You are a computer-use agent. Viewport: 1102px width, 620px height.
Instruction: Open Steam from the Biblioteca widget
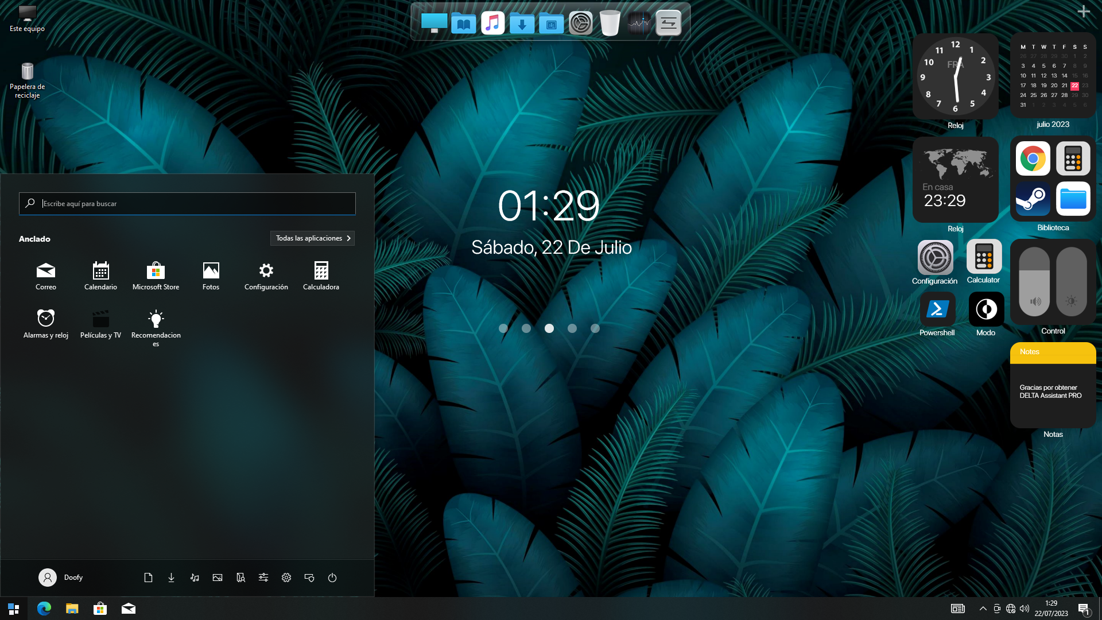pyautogui.click(x=1033, y=199)
